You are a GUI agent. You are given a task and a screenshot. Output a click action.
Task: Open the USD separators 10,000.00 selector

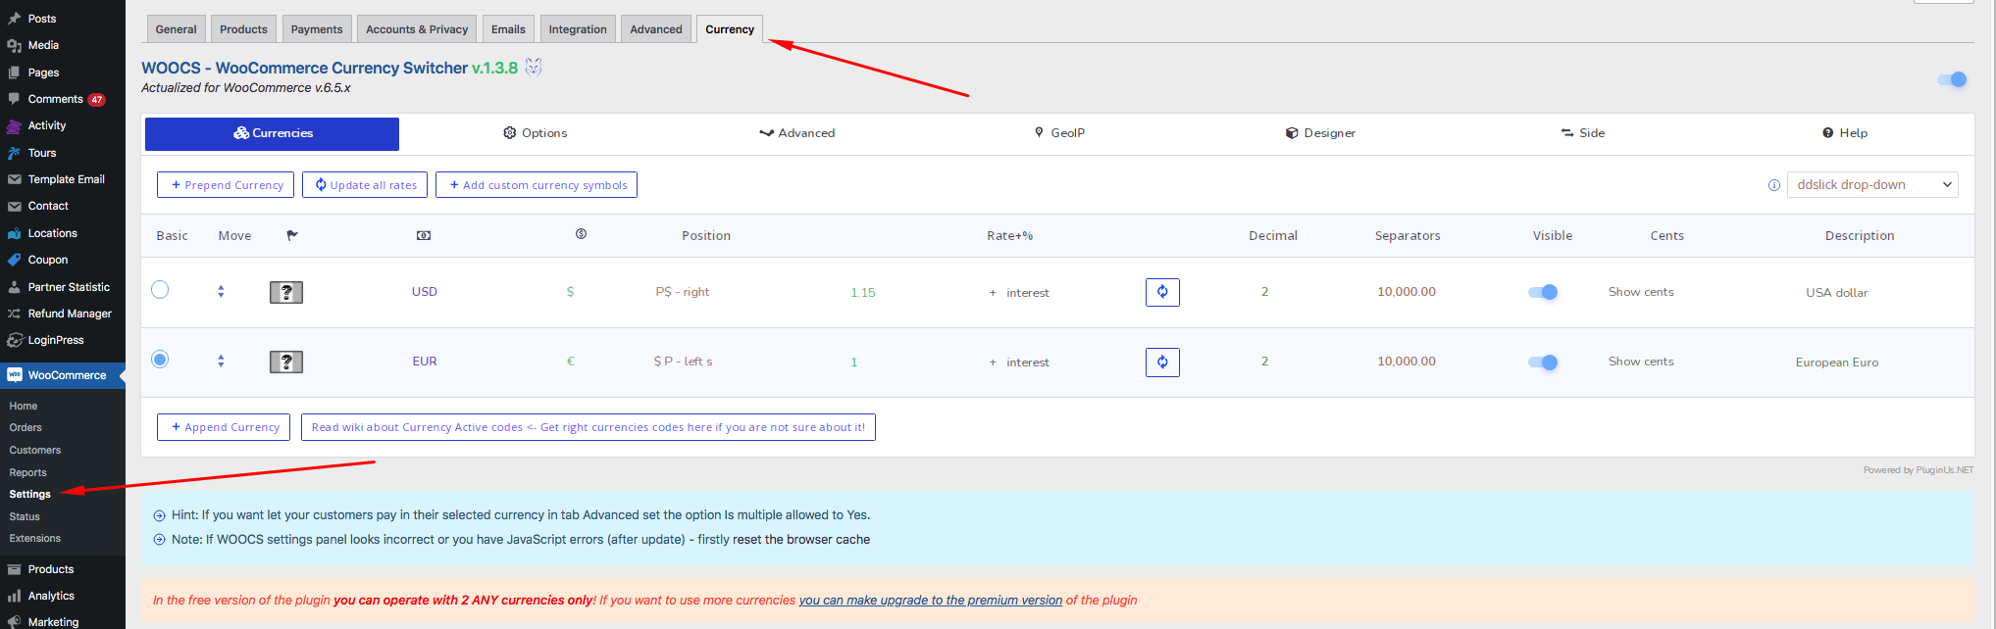point(1407,292)
